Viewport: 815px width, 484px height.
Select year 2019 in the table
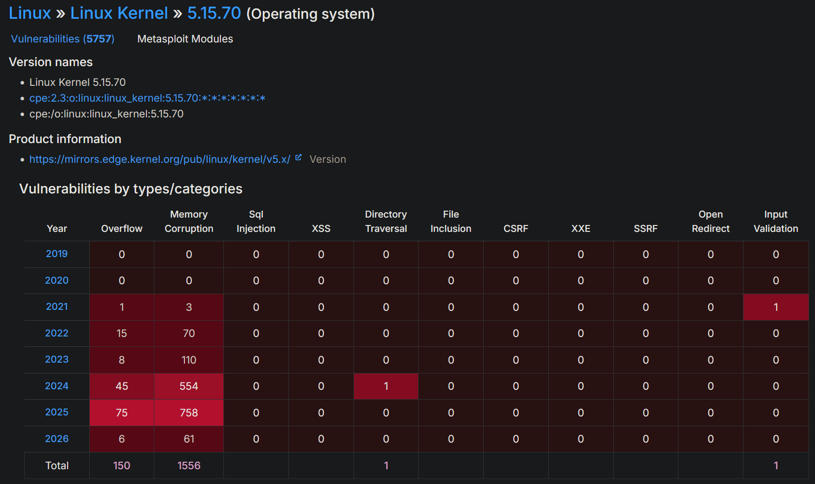tap(57, 254)
